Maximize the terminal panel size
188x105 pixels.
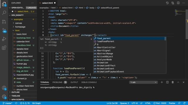[178, 82]
